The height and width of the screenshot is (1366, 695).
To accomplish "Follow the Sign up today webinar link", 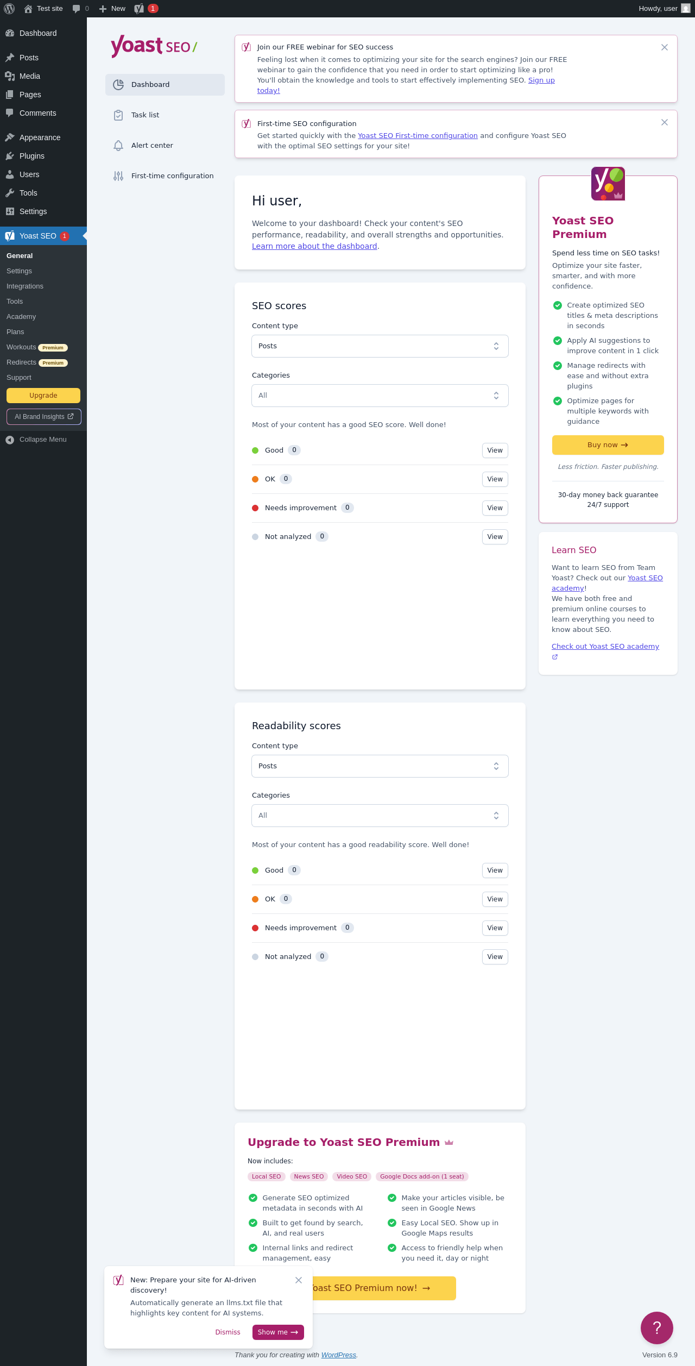I will pyautogui.click(x=541, y=80).
